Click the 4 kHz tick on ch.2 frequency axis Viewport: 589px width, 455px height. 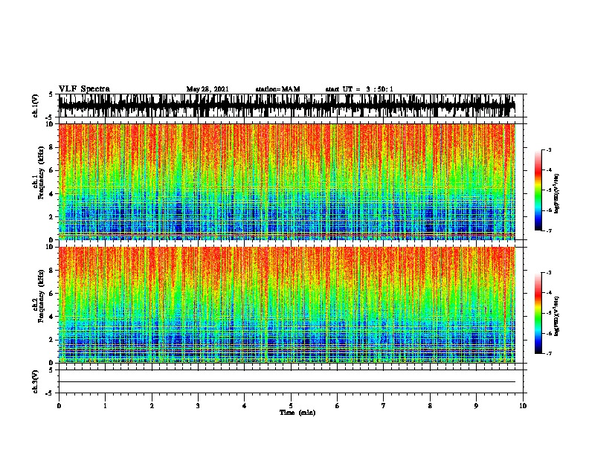pos(52,317)
